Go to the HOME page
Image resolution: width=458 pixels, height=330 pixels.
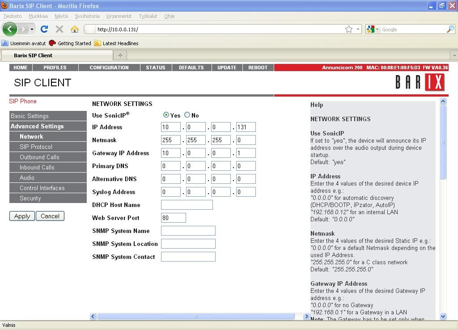(21, 68)
